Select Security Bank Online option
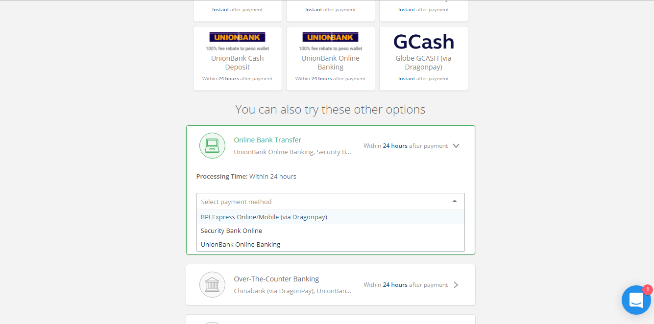The image size is (654, 324). point(231,231)
